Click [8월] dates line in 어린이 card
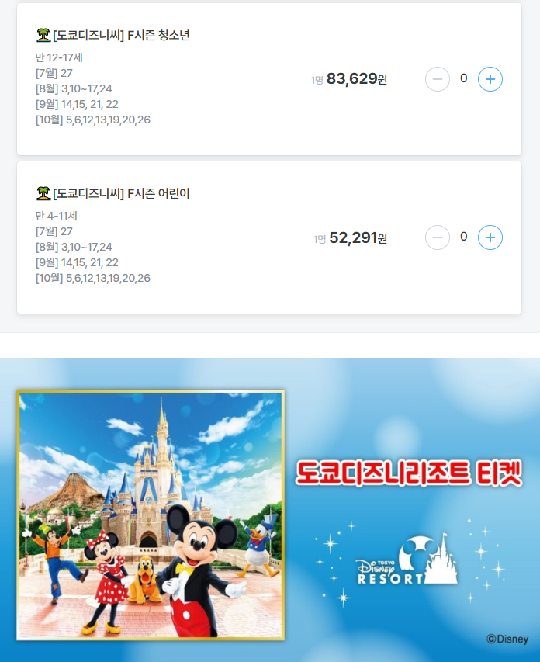Viewport: 540px width, 662px height. 74,247
